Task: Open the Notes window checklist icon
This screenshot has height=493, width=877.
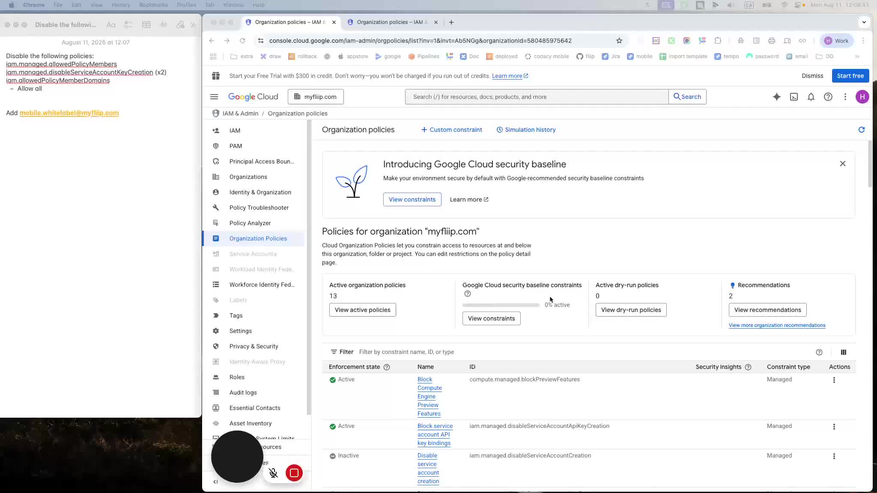Action: (128, 25)
